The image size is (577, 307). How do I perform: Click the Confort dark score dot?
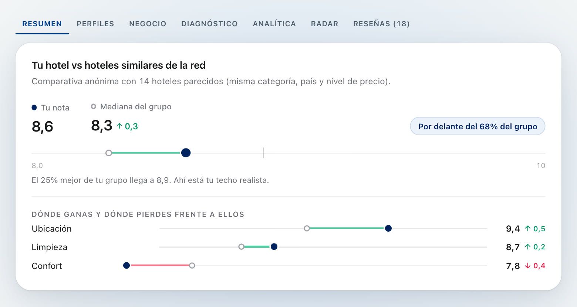pyautogui.click(x=126, y=265)
